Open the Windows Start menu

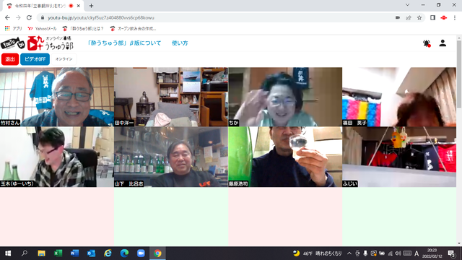(8, 253)
